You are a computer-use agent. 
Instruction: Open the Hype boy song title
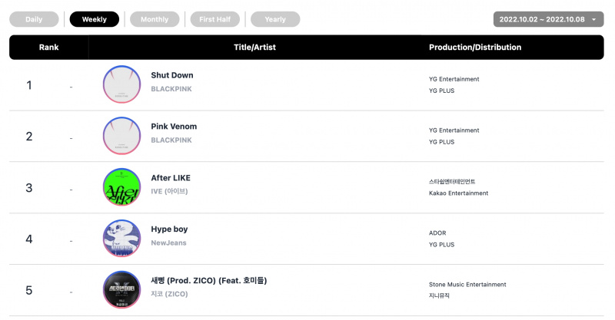169,229
